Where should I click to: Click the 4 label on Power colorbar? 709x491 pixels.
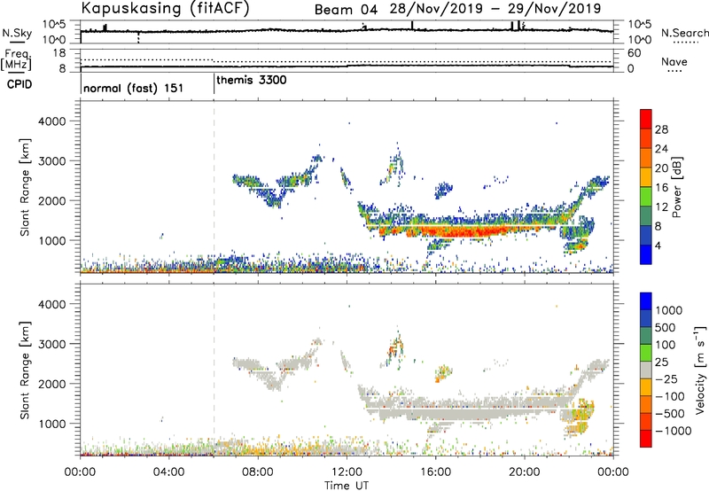[x=658, y=245]
